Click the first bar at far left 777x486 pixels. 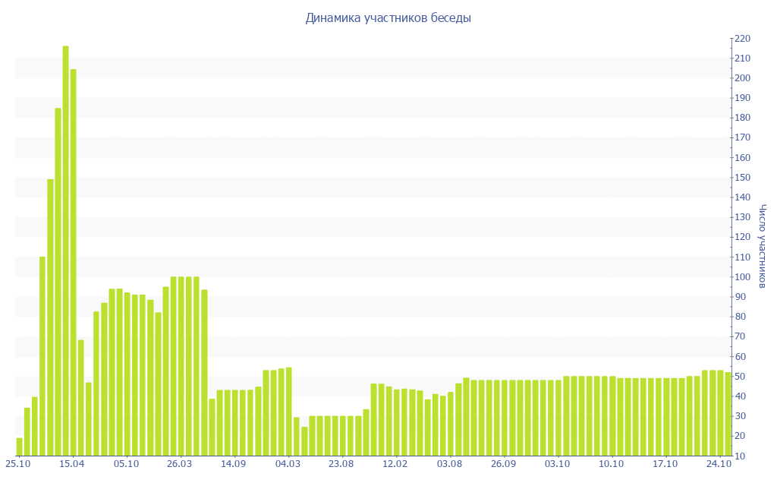[x=20, y=447]
